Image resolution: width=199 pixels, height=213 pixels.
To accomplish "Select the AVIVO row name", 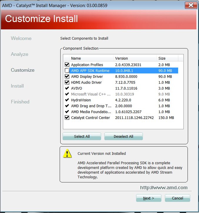I will tap(76, 88).
